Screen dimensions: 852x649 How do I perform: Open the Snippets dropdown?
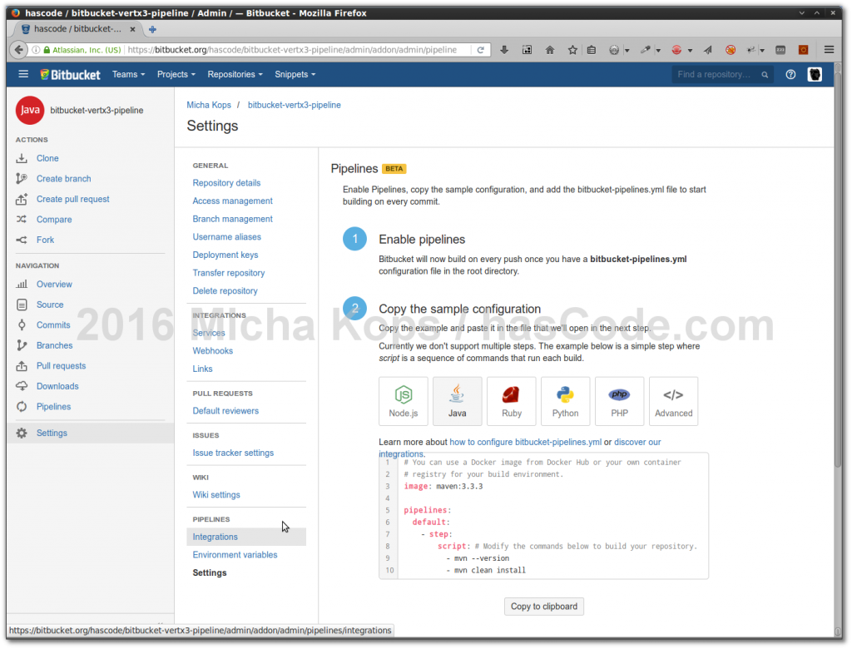[x=295, y=74]
